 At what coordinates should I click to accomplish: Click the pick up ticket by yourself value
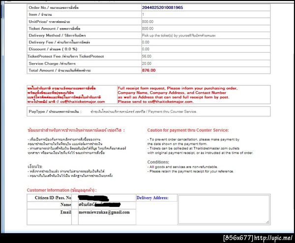(x=178, y=35)
